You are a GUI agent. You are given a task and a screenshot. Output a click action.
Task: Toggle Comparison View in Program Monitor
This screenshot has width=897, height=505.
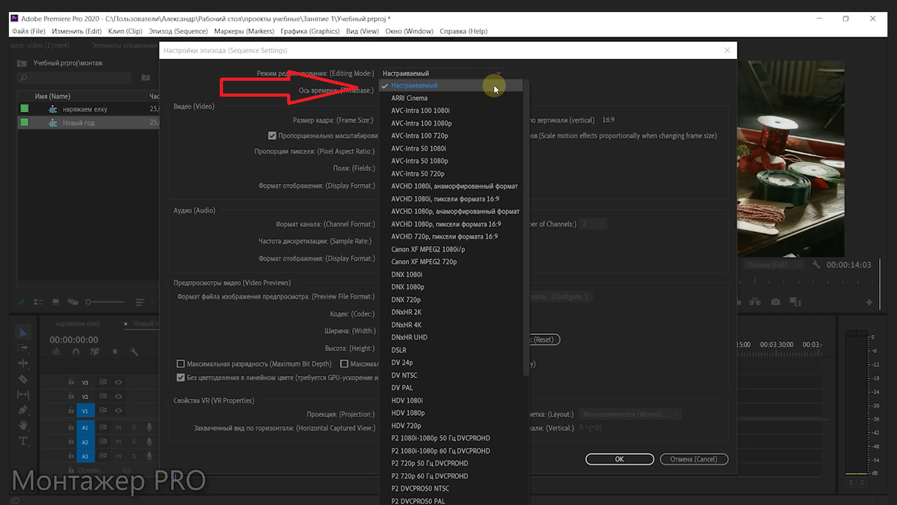click(x=795, y=302)
